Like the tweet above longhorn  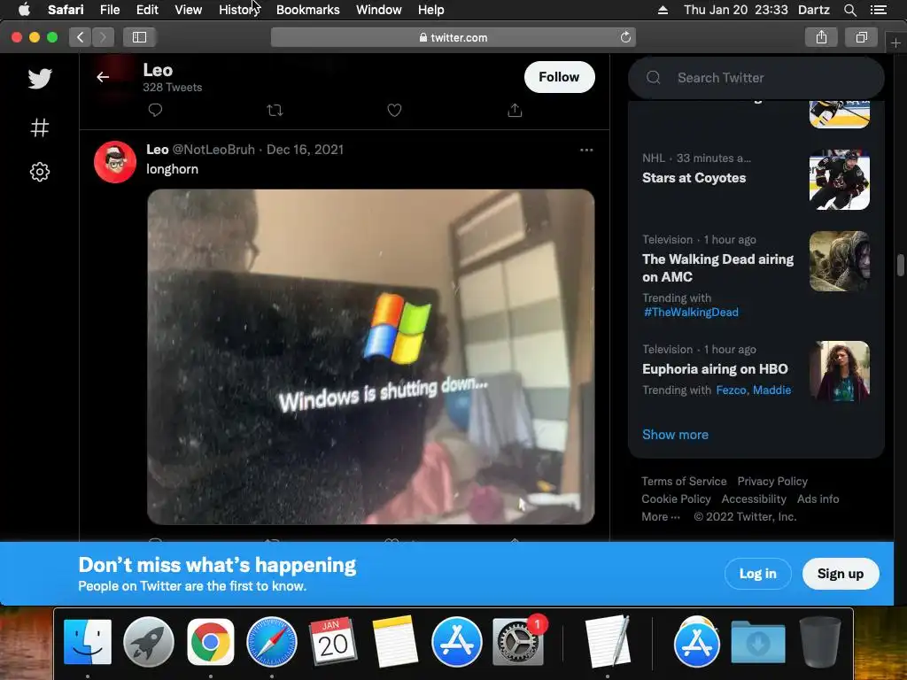(x=394, y=110)
